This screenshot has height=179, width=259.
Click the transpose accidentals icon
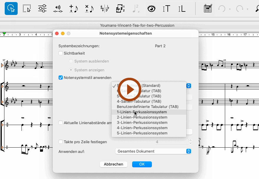click(104, 9)
